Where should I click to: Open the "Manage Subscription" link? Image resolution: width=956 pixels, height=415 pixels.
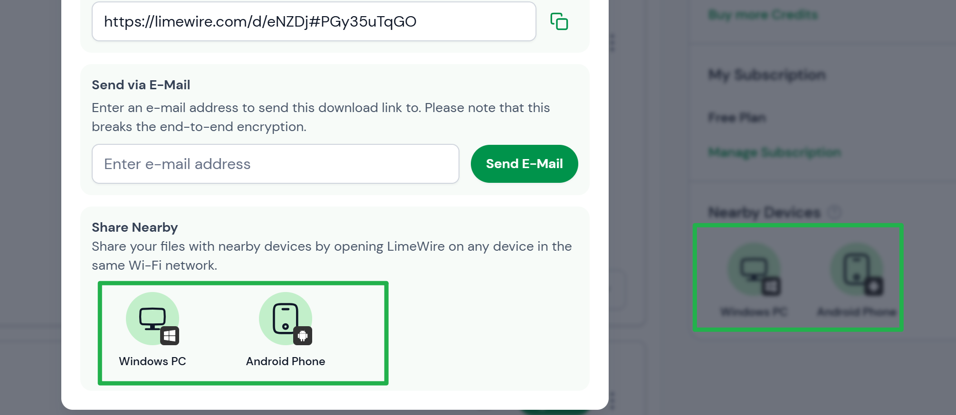[774, 152]
